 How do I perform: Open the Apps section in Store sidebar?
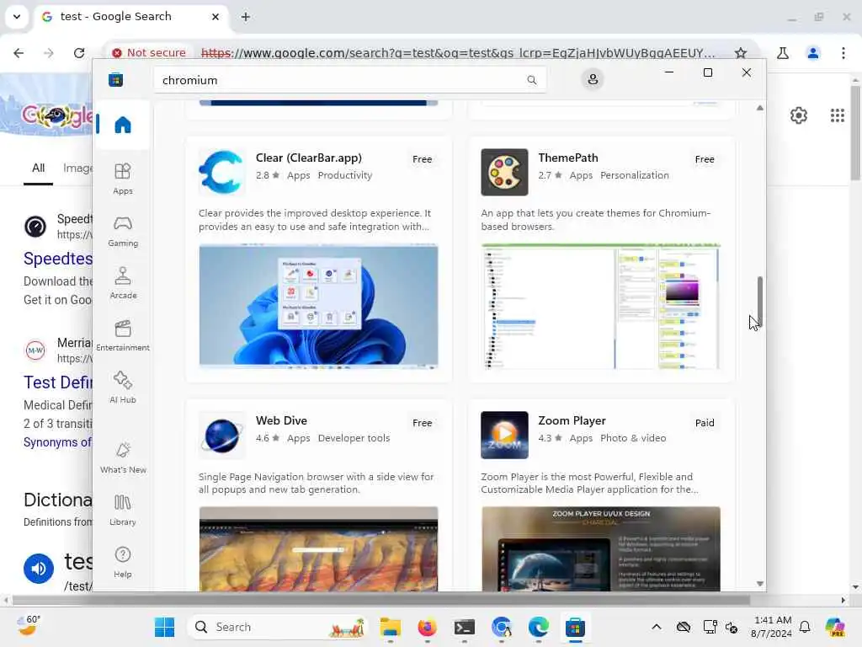point(123,179)
